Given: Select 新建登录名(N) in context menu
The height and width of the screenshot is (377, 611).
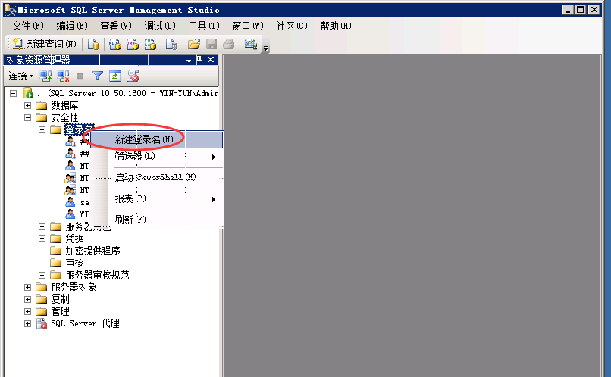Looking at the screenshot, I should tap(156, 139).
